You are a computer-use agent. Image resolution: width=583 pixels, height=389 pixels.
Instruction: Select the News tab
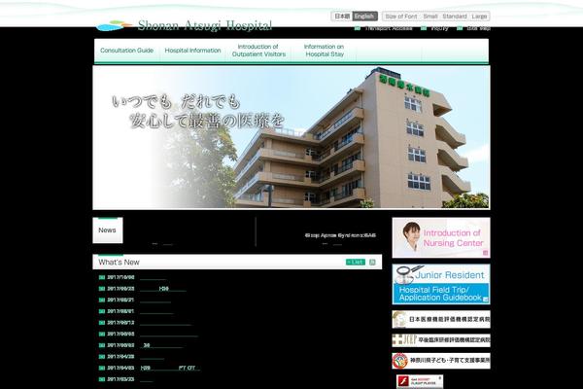(x=108, y=230)
